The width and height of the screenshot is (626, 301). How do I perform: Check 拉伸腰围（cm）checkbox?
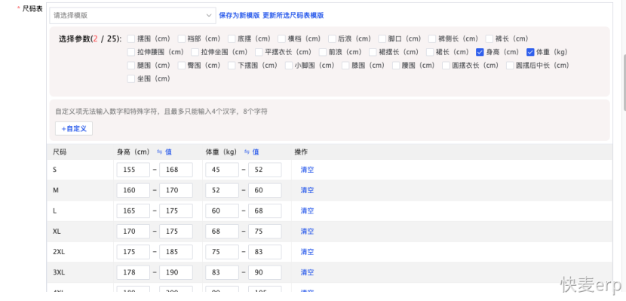pyautogui.click(x=131, y=52)
